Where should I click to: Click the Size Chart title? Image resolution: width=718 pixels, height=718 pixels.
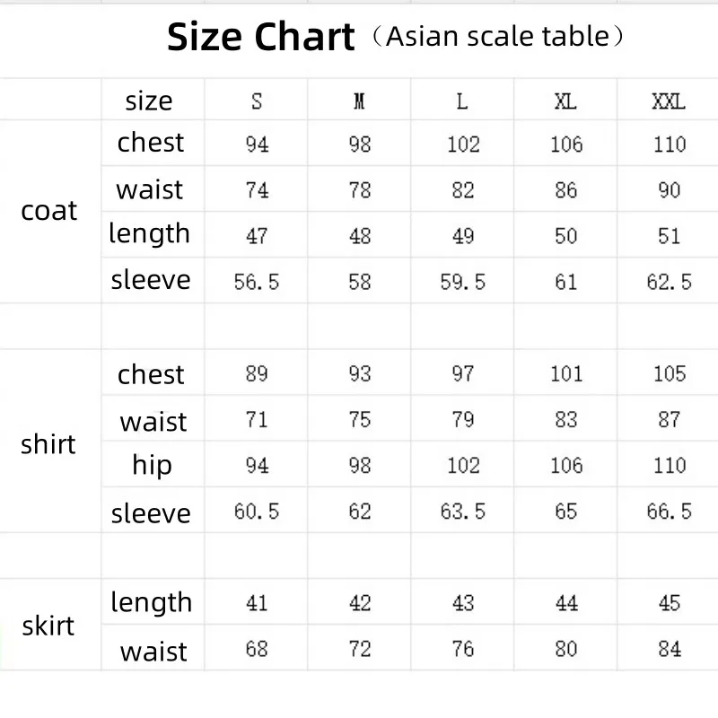pos(260,37)
